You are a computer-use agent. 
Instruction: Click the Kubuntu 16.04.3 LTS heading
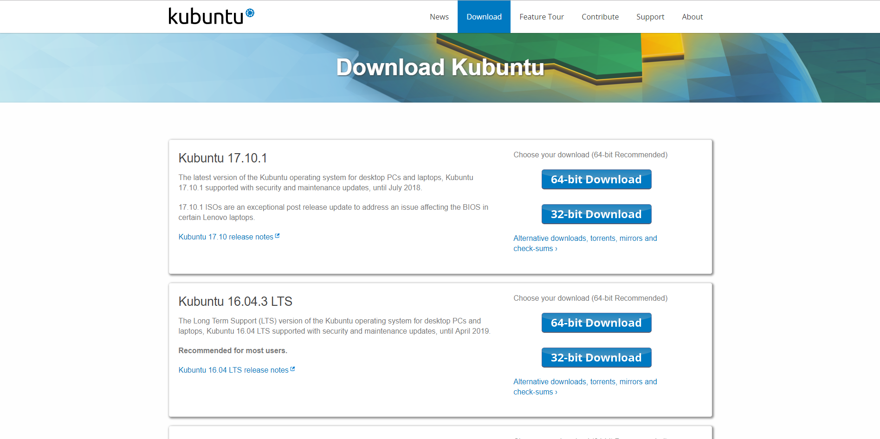coord(235,301)
